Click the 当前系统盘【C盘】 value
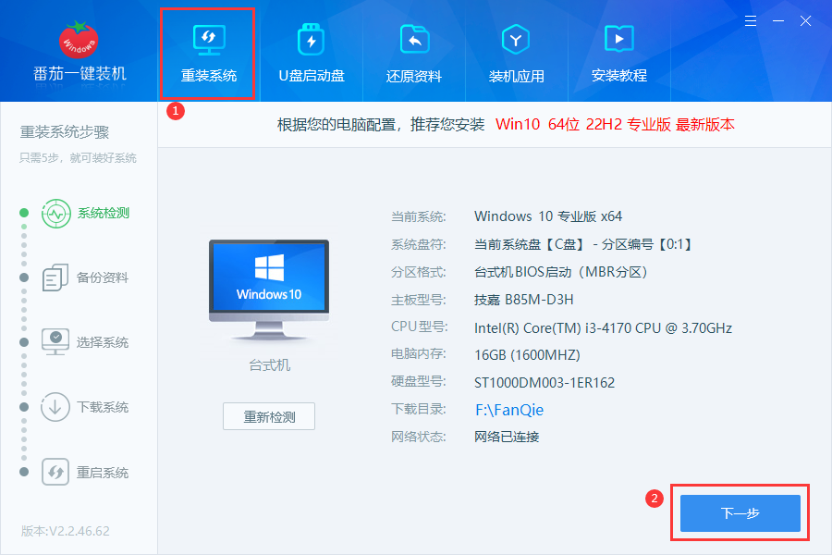 (x=582, y=244)
